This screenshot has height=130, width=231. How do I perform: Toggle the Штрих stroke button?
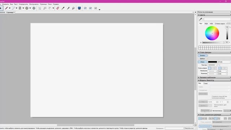202,62
